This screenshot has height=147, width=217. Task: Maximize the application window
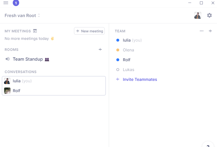click(201, 3)
